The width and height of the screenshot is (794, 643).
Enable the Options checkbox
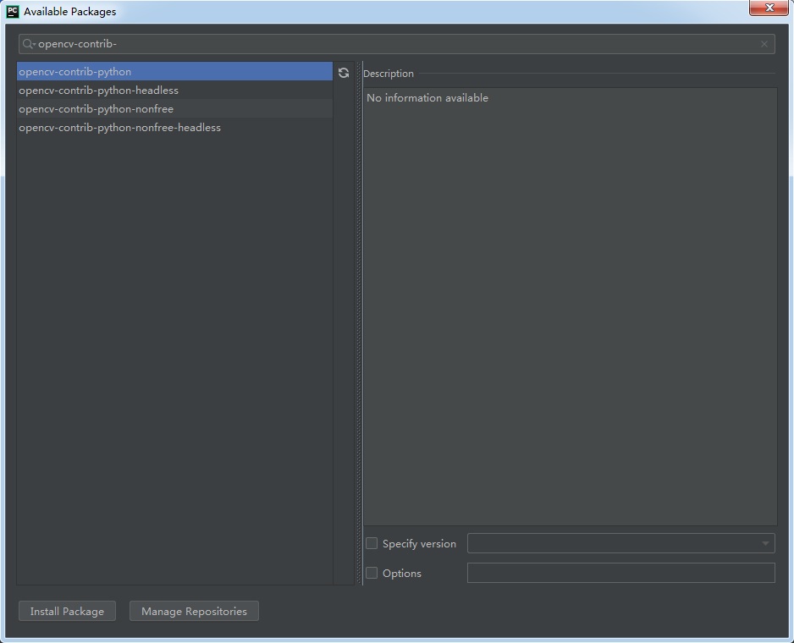(x=371, y=573)
